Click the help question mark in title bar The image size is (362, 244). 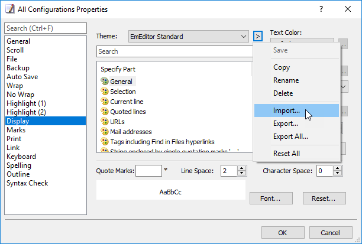(x=321, y=9)
